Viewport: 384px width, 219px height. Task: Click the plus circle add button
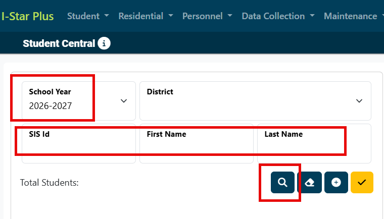point(336,182)
